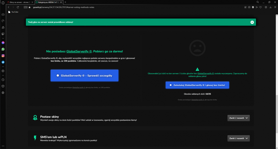
Task: Close the Katujemy.eu ARENA tab
Action: pyautogui.click(x=61, y=2)
